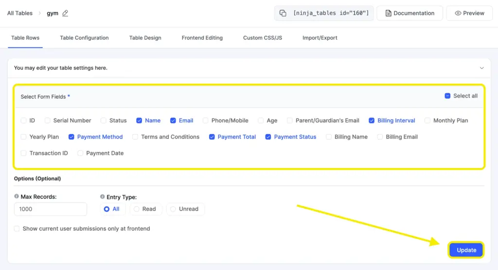Go to Frontend Editing tab
Image resolution: width=498 pixels, height=270 pixels.
coord(202,38)
